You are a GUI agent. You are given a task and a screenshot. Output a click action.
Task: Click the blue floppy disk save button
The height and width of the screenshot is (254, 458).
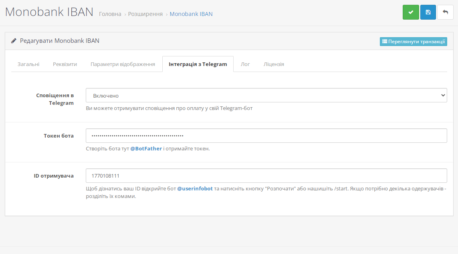click(x=428, y=12)
